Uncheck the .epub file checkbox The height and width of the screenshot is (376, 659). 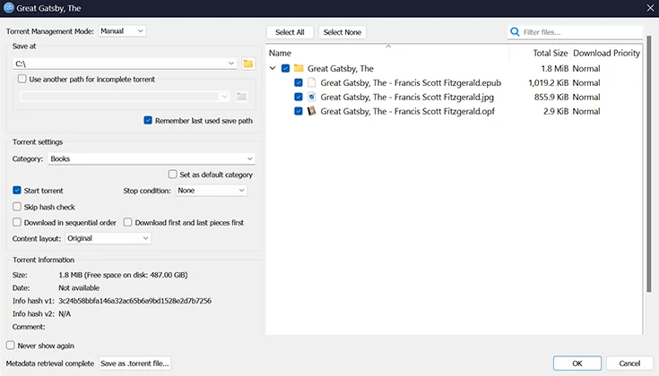[x=299, y=82]
